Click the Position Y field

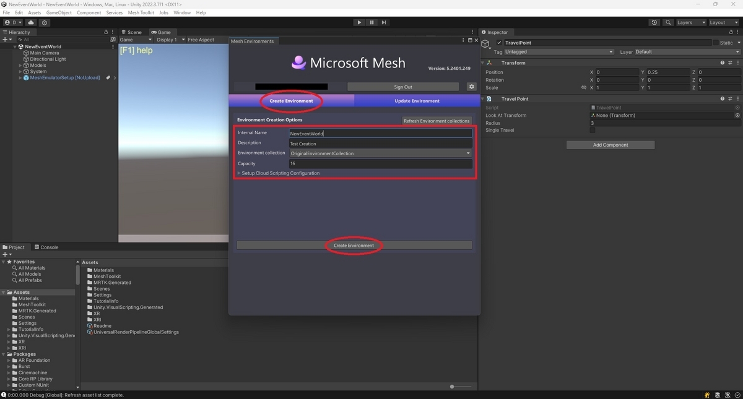pos(668,72)
